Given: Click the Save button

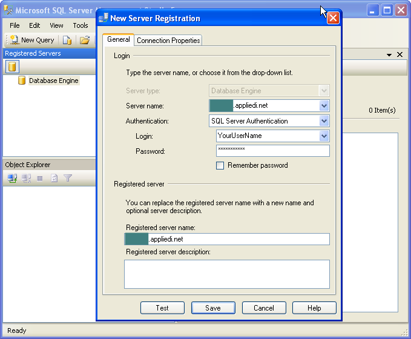Looking at the screenshot, I should point(213,308).
